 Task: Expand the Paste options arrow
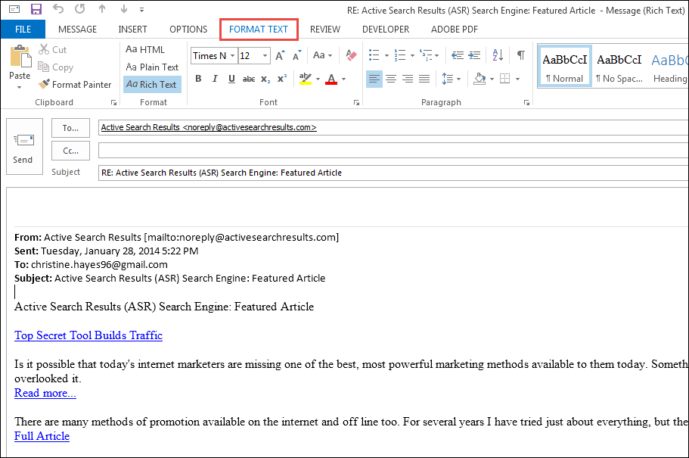(x=20, y=87)
